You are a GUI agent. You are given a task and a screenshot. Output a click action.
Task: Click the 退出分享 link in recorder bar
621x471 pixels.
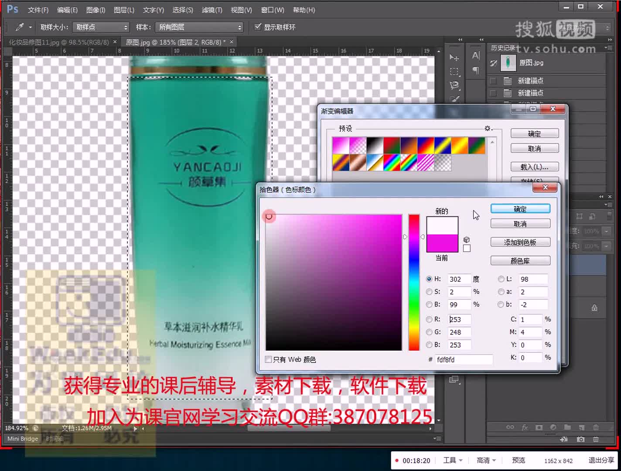(601, 460)
